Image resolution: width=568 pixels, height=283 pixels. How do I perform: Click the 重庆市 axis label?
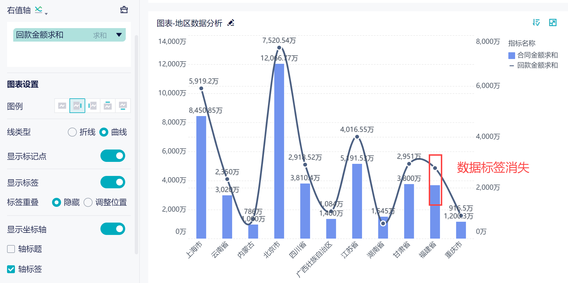click(x=453, y=250)
